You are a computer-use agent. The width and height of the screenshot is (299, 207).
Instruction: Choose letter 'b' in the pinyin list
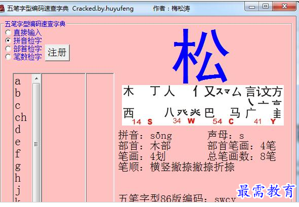(x=18, y=93)
